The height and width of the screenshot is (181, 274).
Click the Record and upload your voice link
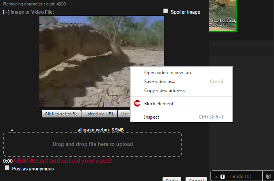click(62, 161)
